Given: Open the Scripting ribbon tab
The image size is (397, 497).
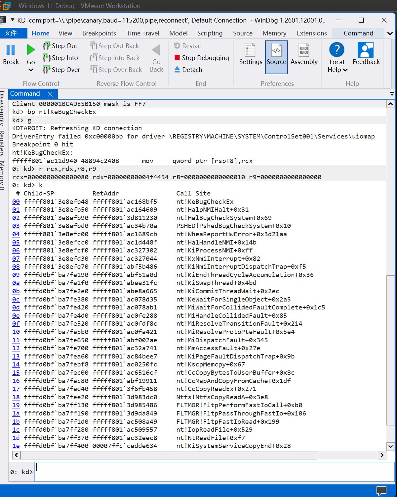Looking at the screenshot, I should (210, 33).
